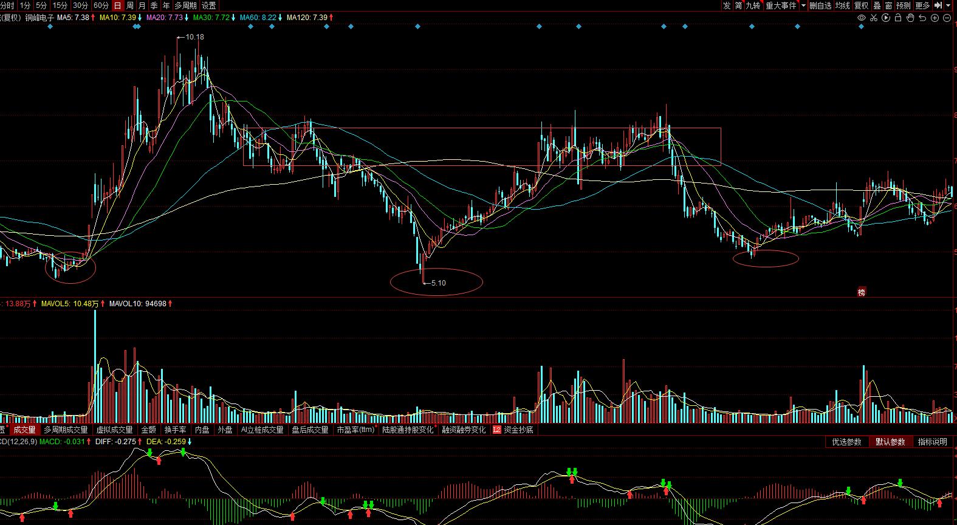The width and height of the screenshot is (957, 525).
Task: Select the 外盘 indicator tab
Action: pyautogui.click(x=225, y=430)
